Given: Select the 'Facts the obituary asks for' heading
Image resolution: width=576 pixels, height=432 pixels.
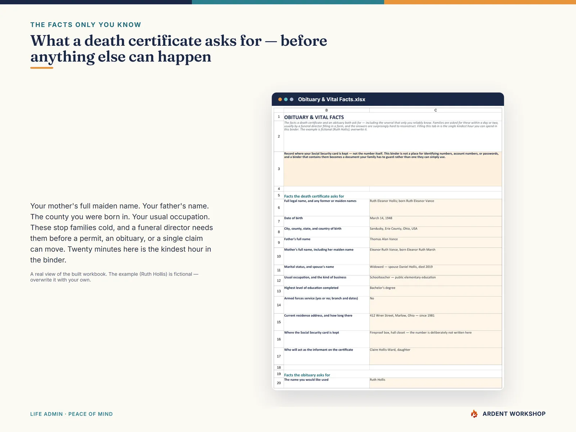Looking at the screenshot, I should coord(307,375).
